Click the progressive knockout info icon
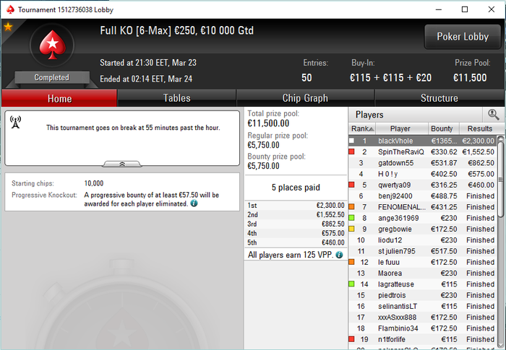Viewport: 506px width, 350px height. tap(194, 204)
